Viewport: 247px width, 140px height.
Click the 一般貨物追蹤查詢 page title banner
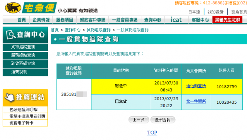coord(149,39)
